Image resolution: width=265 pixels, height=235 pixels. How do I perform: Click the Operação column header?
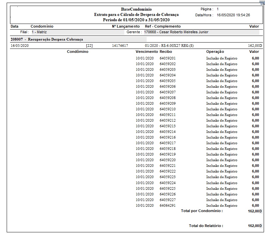pyautogui.click(x=215, y=52)
